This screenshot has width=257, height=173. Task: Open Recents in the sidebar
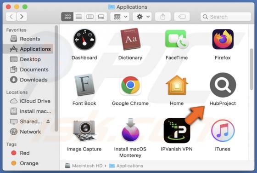pos(28,39)
